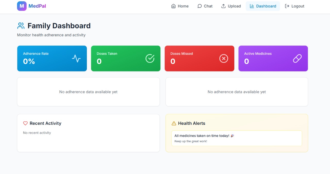Log out using the Logout link
The height and width of the screenshot is (174, 330).
pos(294,6)
